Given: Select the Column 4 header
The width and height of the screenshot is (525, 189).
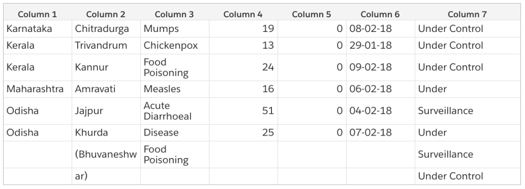Looking at the screenshot, I should pyautogui.click(x=243, y=14).
